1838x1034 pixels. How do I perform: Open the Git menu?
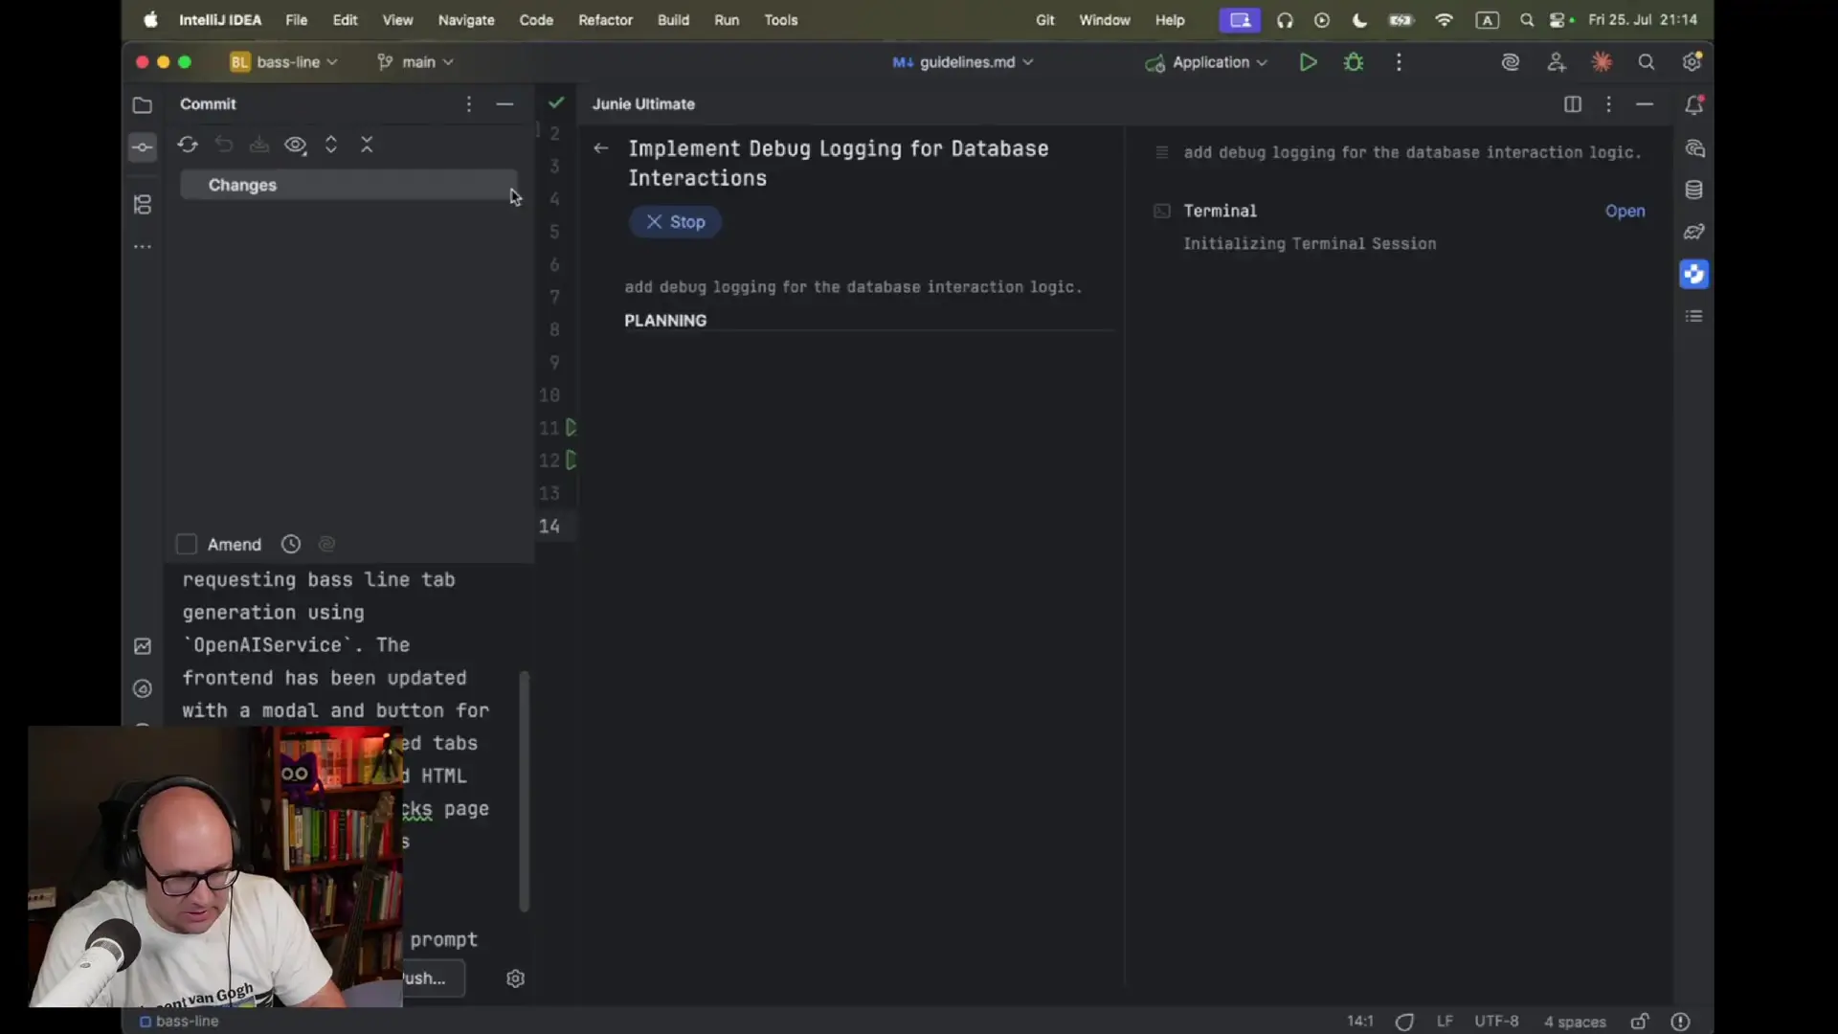point(1045,20)
